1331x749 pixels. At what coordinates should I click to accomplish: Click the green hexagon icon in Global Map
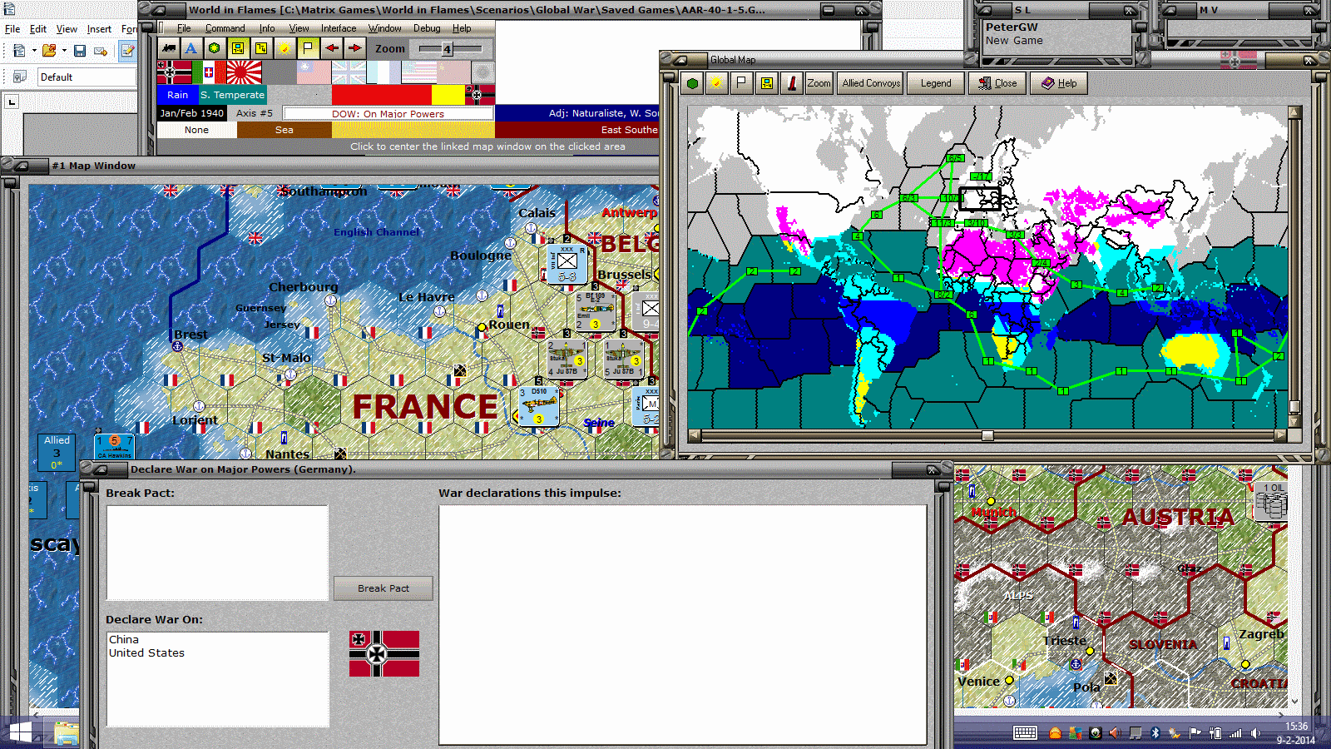(692, 83)
